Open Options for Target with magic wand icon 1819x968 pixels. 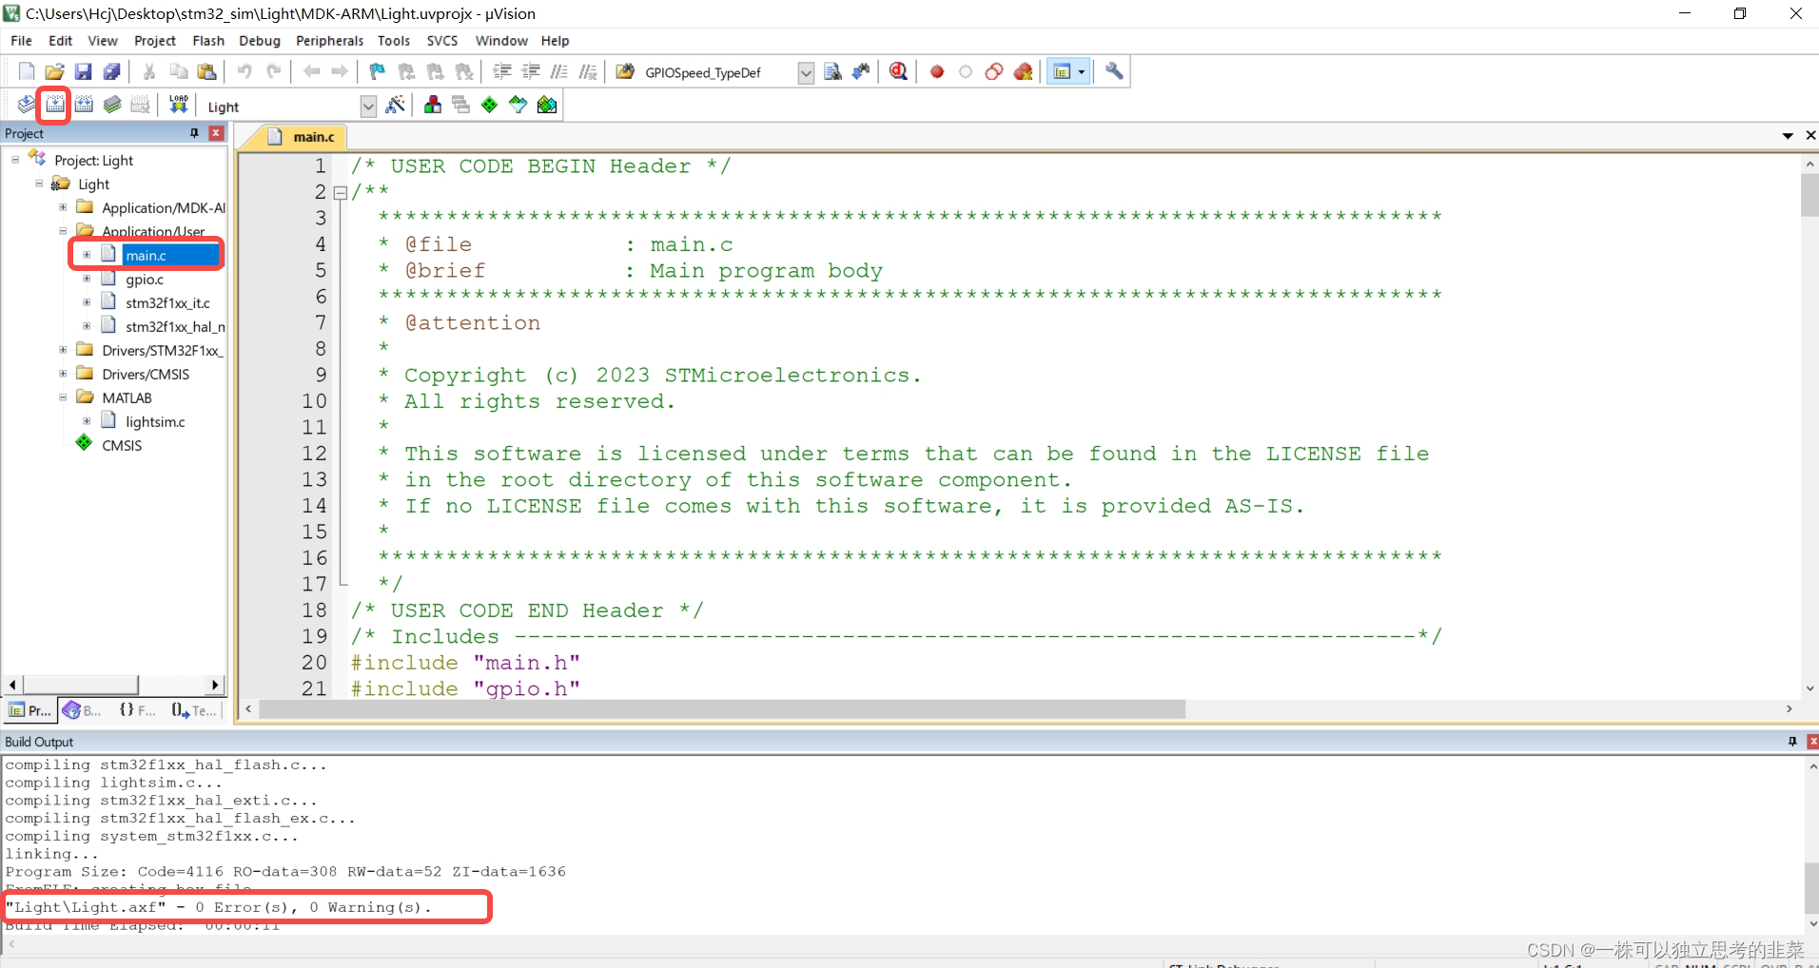pos(394,106)
